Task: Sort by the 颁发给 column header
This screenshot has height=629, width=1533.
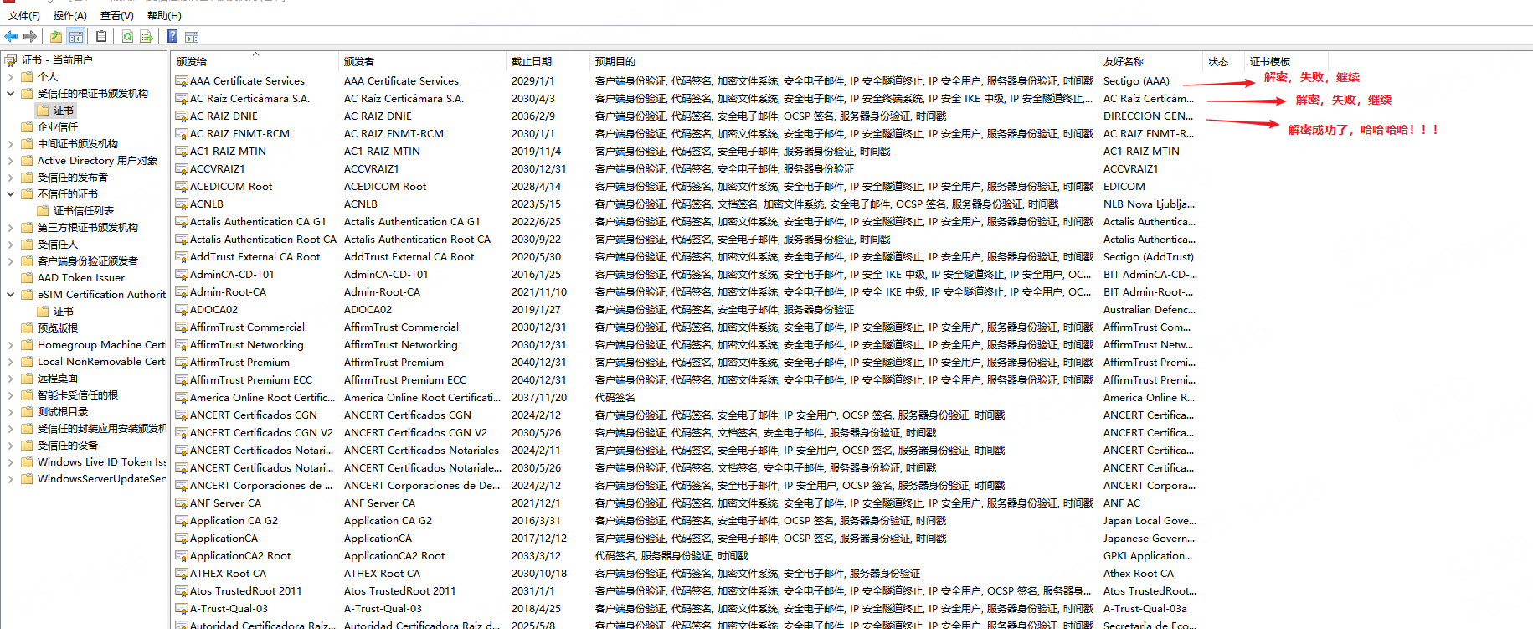Action: [x=255, y=62]
